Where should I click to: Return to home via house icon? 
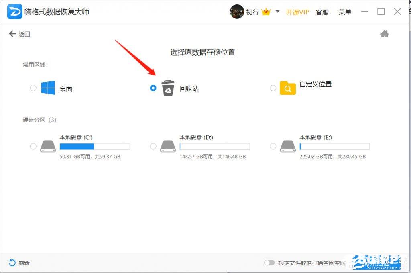pyautogui.click(x=385, y=34)
